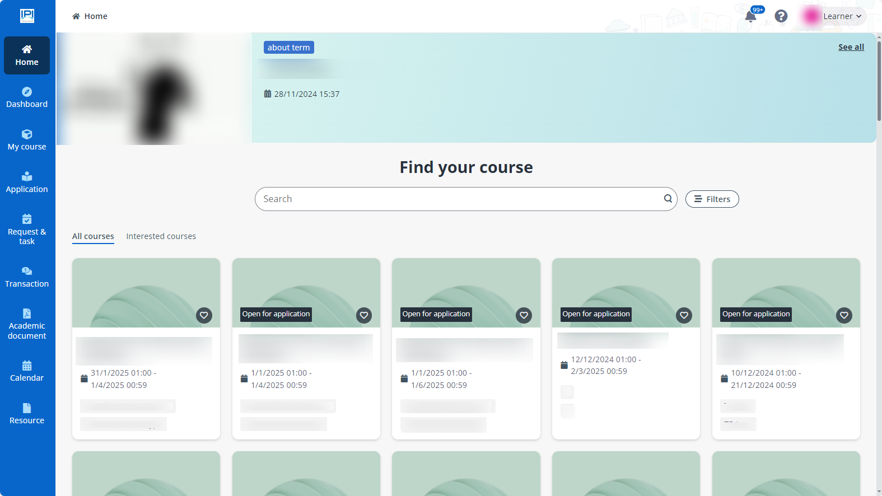Favorite the course dated 1/1/2025 - 1/4/2025
The image size is (882, 496).
(364, 315)
